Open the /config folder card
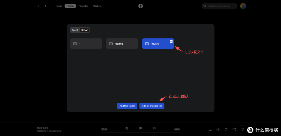Viewport: 281px width, 136px height. (x=122, y=44)
